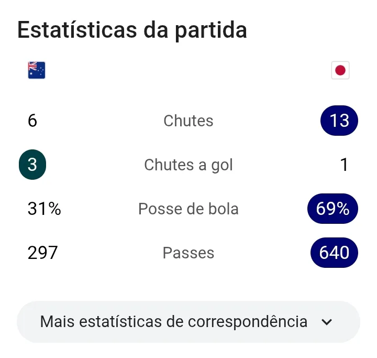
Task: Click the Chutes a gol label
Action: click(x=188, y=165)
